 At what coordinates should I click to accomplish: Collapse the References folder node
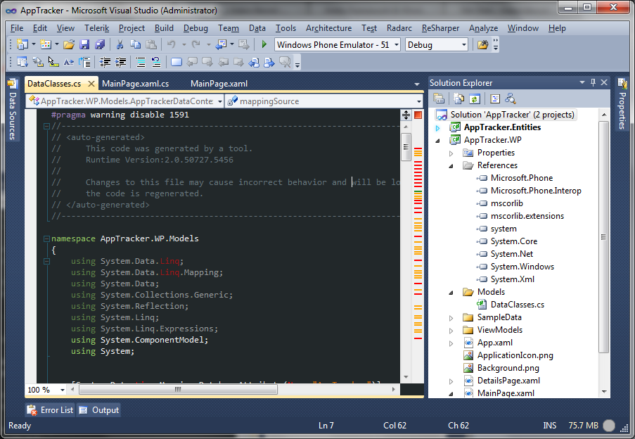tap(451, 166)
